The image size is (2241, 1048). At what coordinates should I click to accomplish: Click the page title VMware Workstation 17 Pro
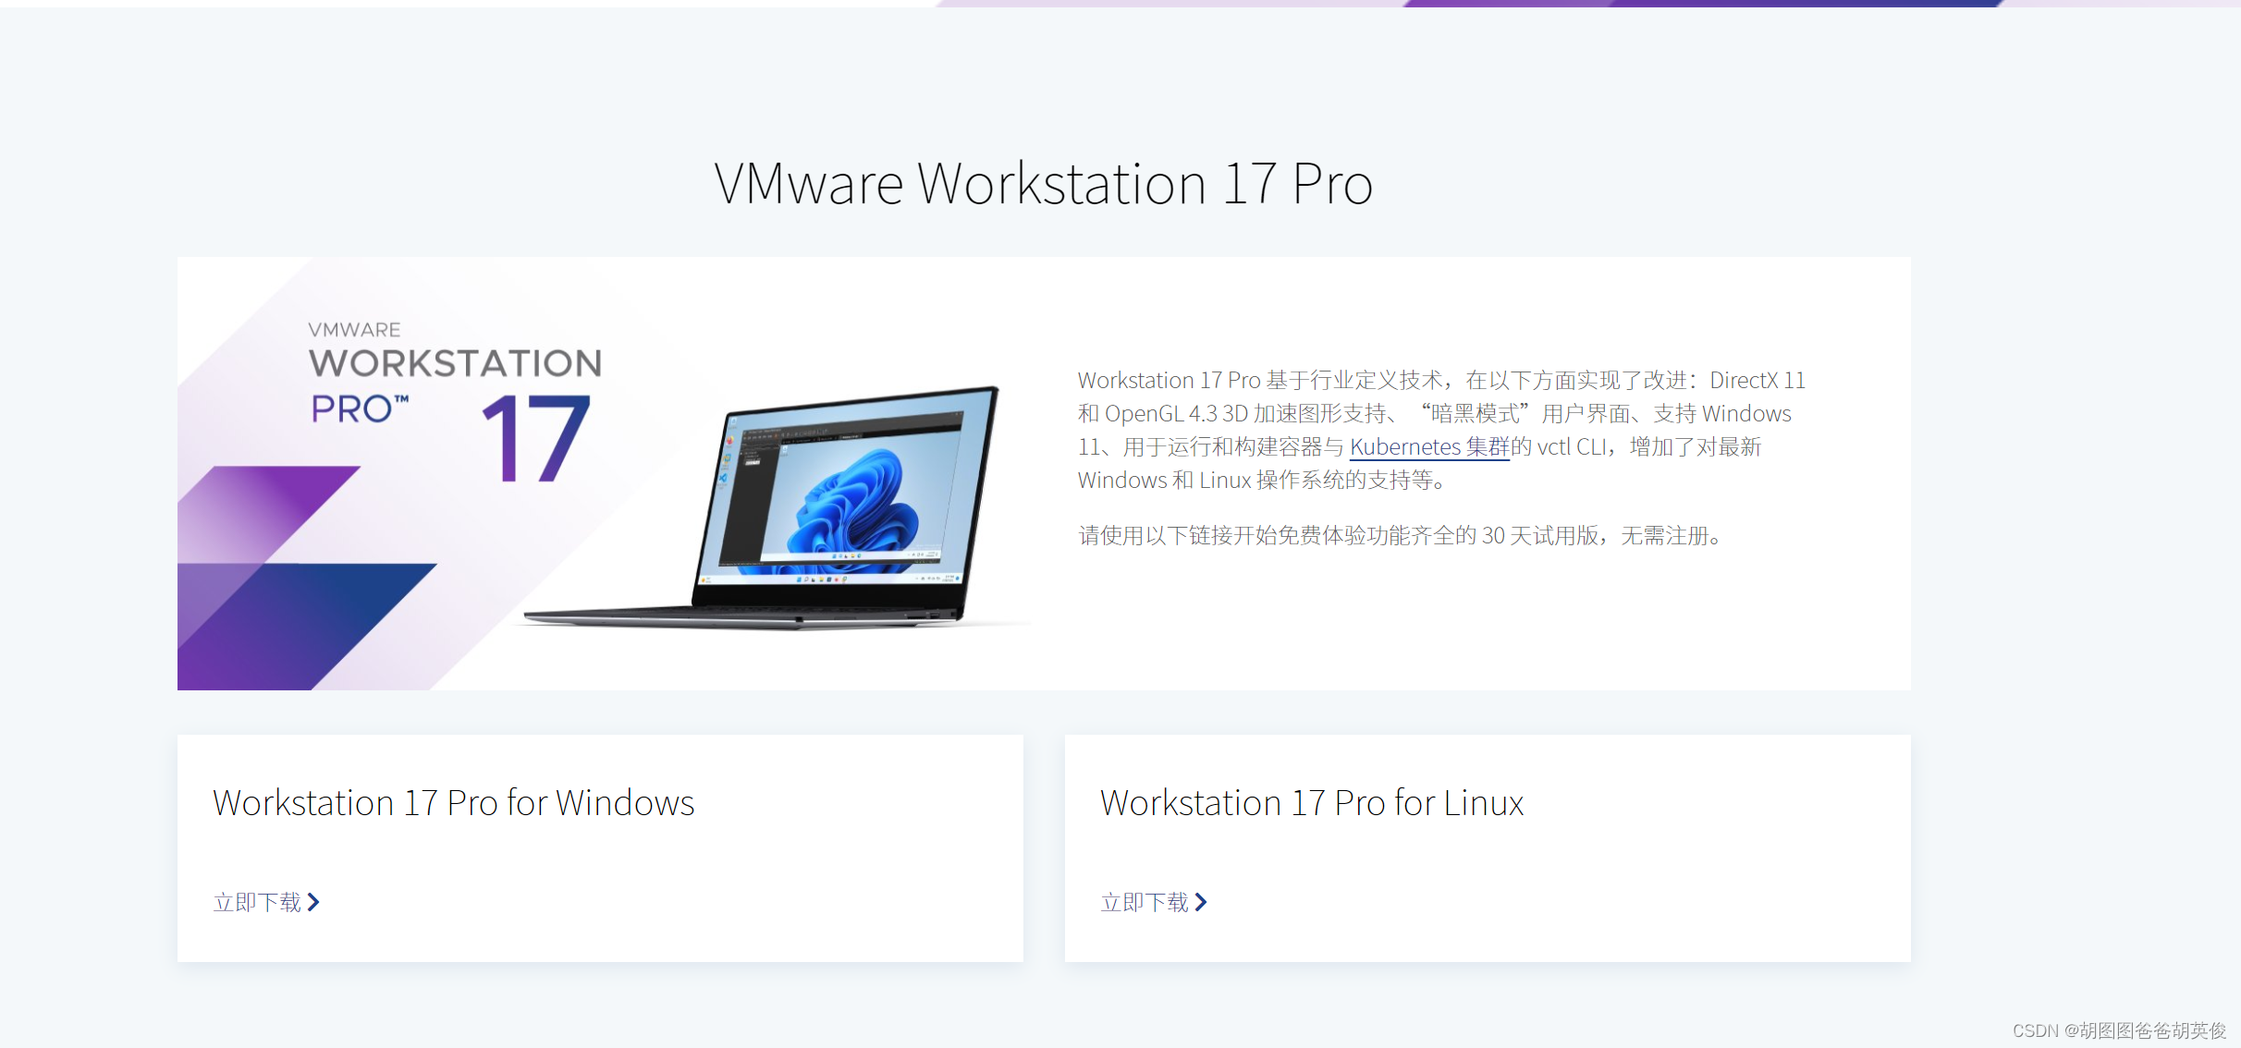(1043, 183)
